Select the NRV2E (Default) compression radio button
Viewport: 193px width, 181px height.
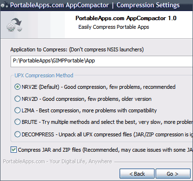click(17, 87)
